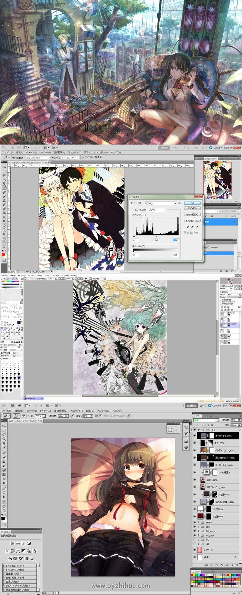Viewport: 242px width, 595px height.
Task: Click the lock icon on the 背景 layer
Action: [236, 557]
